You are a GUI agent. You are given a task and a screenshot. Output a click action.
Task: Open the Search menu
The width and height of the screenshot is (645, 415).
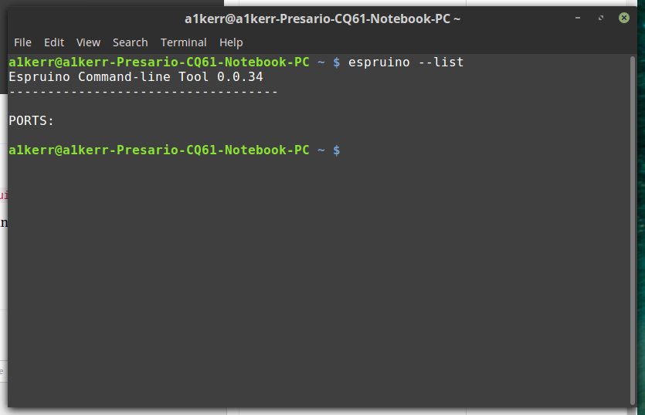click(130, 42)
